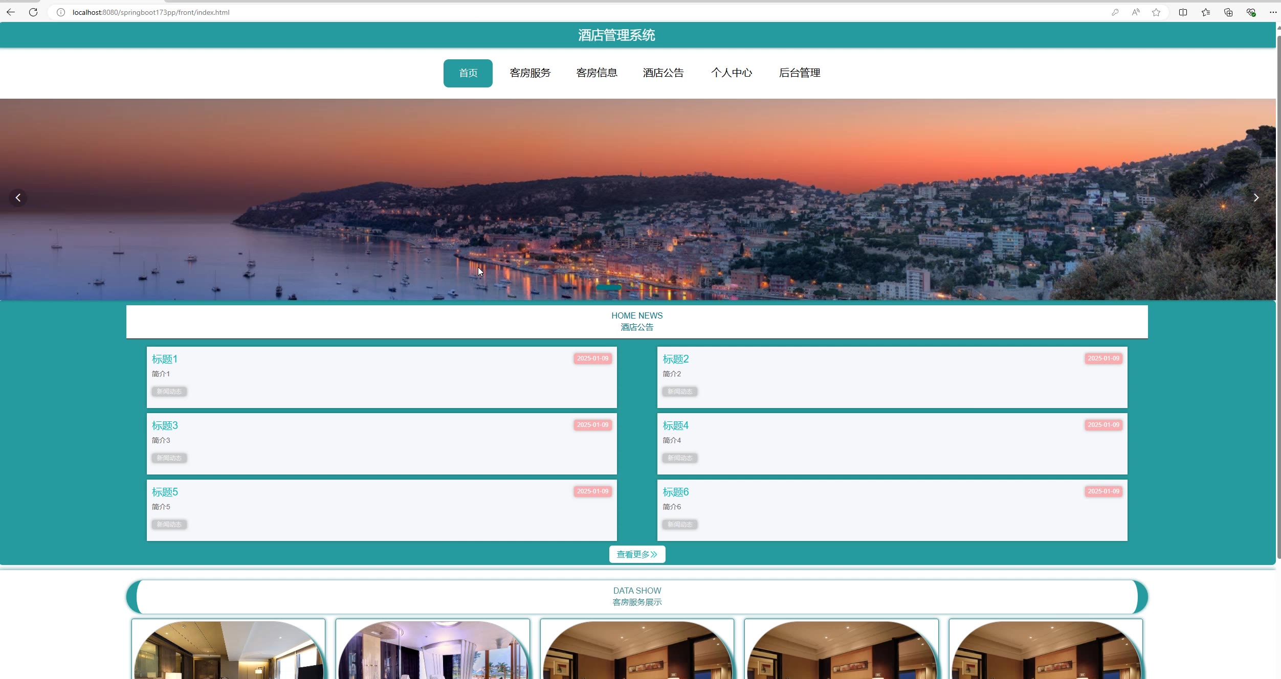Click the 简介1 summary text

(161, 374)
